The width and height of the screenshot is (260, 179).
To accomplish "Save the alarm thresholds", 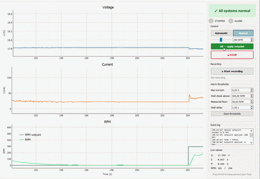I will pyautogui.click(x=232, y=114).
